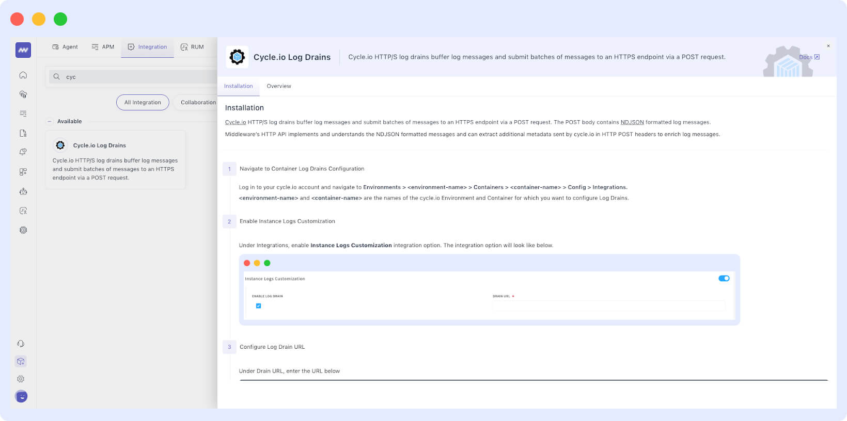Open the robot-face sidebar icon
Viewport: 847px width, 421px height.
pos(23,191)
